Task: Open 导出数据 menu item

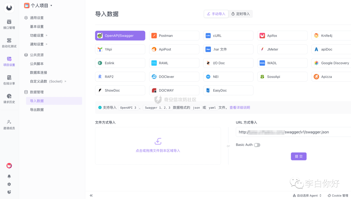Action: click(37, 109)
